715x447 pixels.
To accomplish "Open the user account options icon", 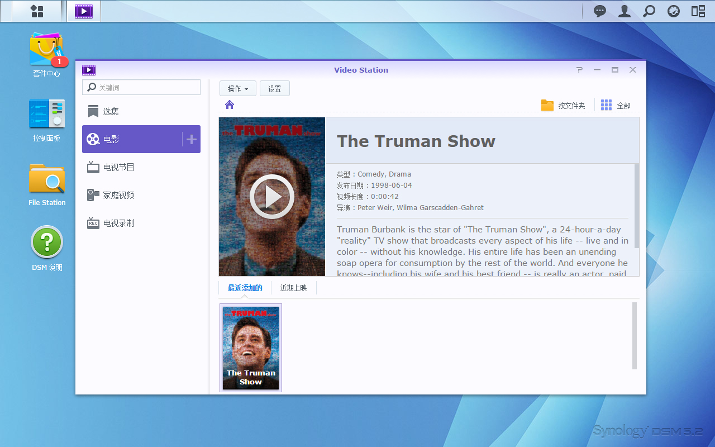I will [x=625, y=11].
